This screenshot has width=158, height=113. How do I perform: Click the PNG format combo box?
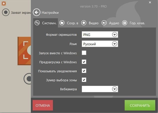point(100,34)
